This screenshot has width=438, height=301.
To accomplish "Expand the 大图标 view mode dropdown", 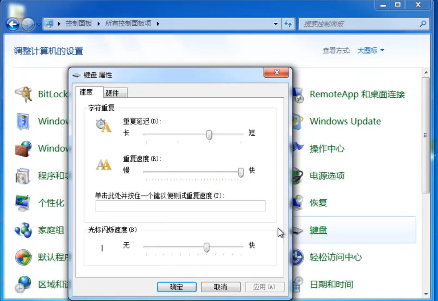I will pos(371,51).
